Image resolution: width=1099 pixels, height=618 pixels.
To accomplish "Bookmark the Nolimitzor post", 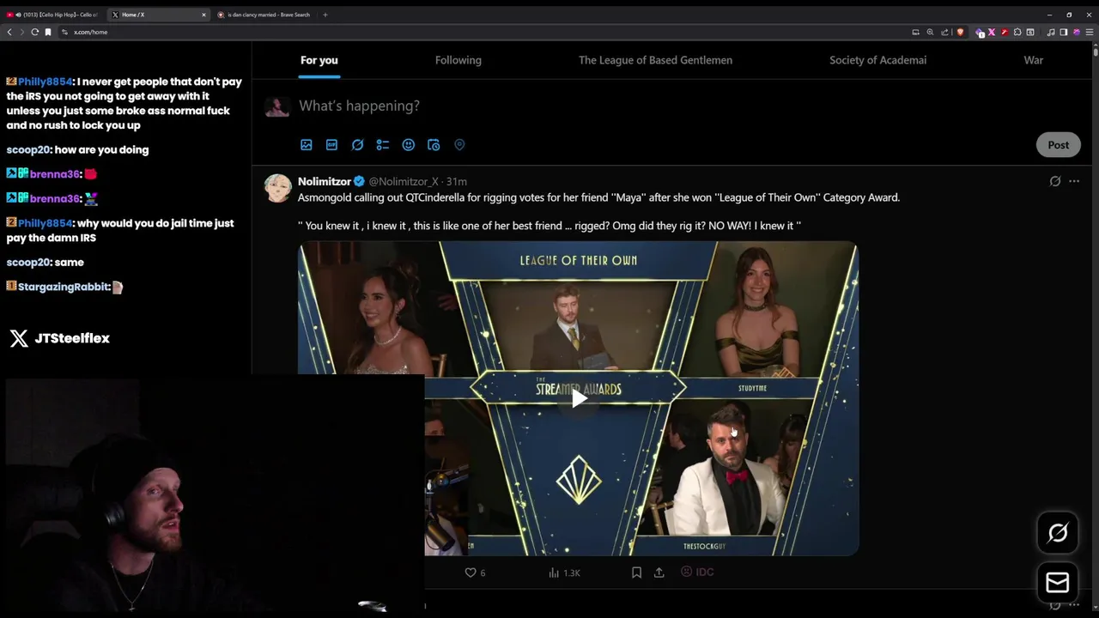I will [x=636, y=573].
